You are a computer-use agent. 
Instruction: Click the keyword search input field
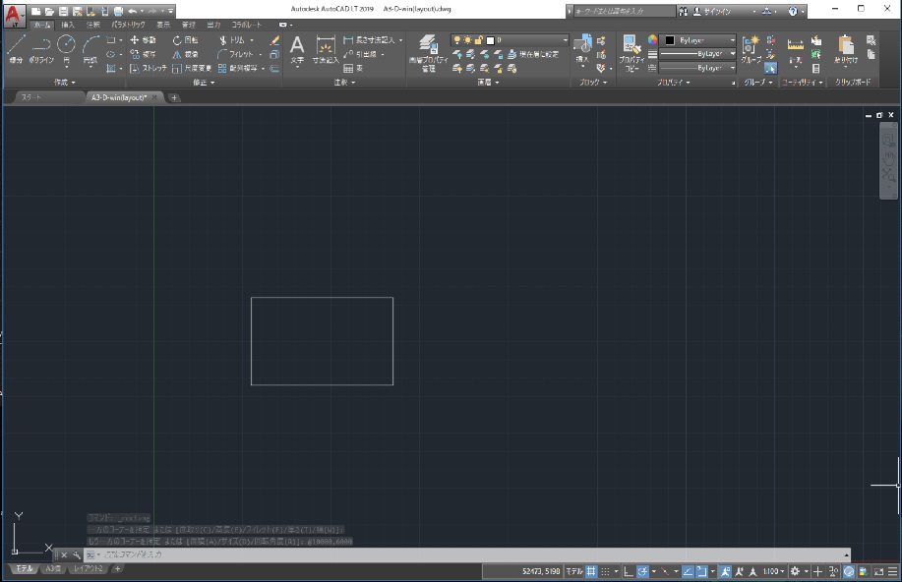[x=625, y=11]
